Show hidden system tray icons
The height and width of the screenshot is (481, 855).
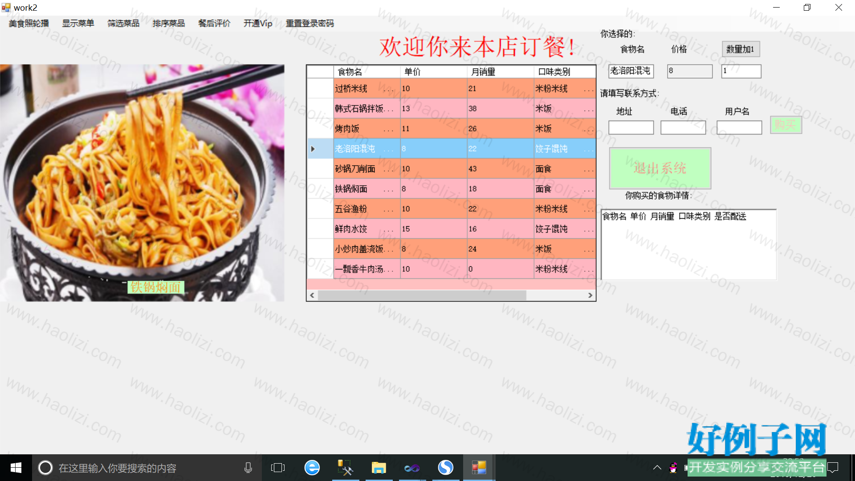[x=657, y=468]
